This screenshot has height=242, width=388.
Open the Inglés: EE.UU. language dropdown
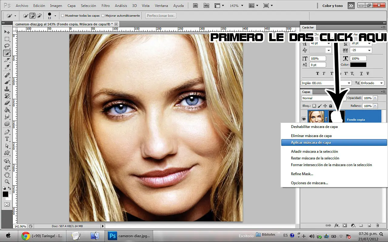349,83
